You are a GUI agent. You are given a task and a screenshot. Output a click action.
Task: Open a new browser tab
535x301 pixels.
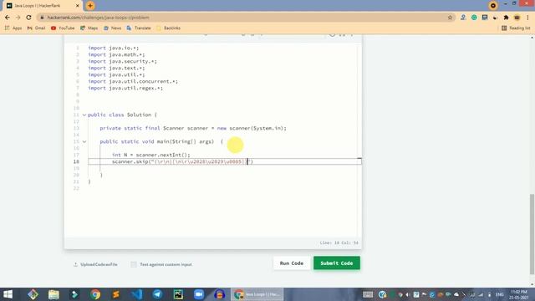click(x=90, y=6)
